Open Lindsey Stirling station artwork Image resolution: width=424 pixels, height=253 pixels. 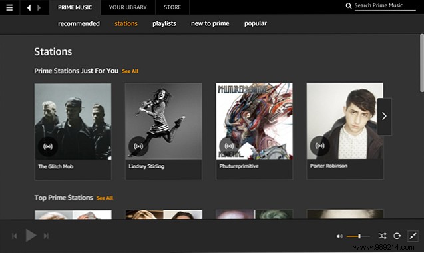[x=163, y=121]
